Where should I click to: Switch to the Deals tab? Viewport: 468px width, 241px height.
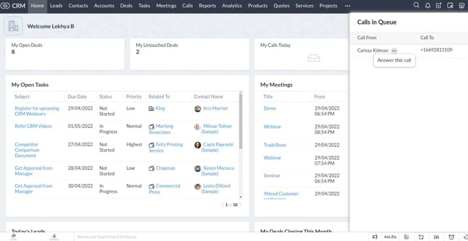point(126,5)
